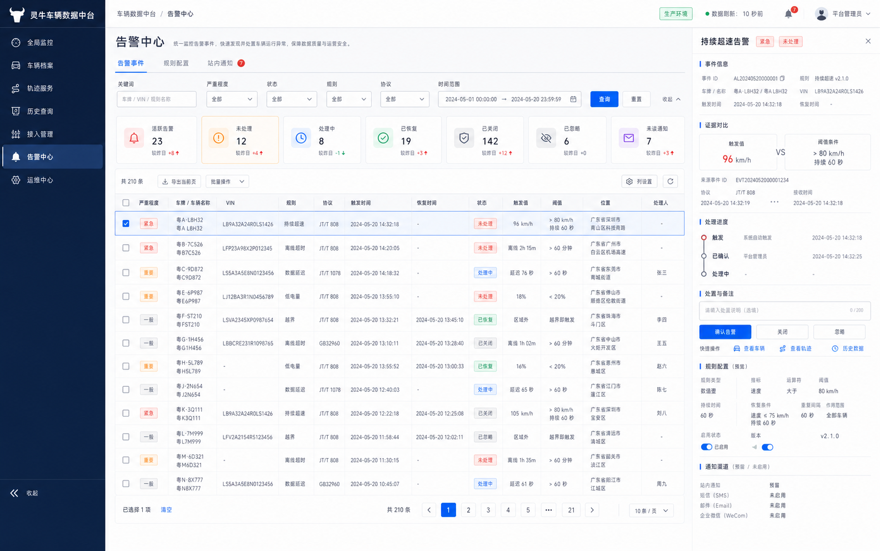Click the 确认告警 button
This screenshot has width=880, height=551.
point(725,332)
